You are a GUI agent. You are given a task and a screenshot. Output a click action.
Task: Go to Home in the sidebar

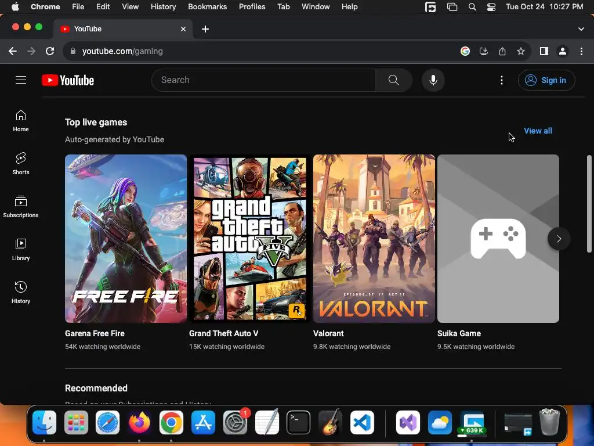pos(21,121)
